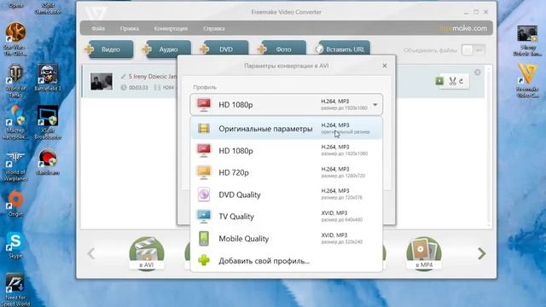The width and height of the screenshot is (546, 307).
Task: Click the pencil rename icon
Action: pos(123,76)
